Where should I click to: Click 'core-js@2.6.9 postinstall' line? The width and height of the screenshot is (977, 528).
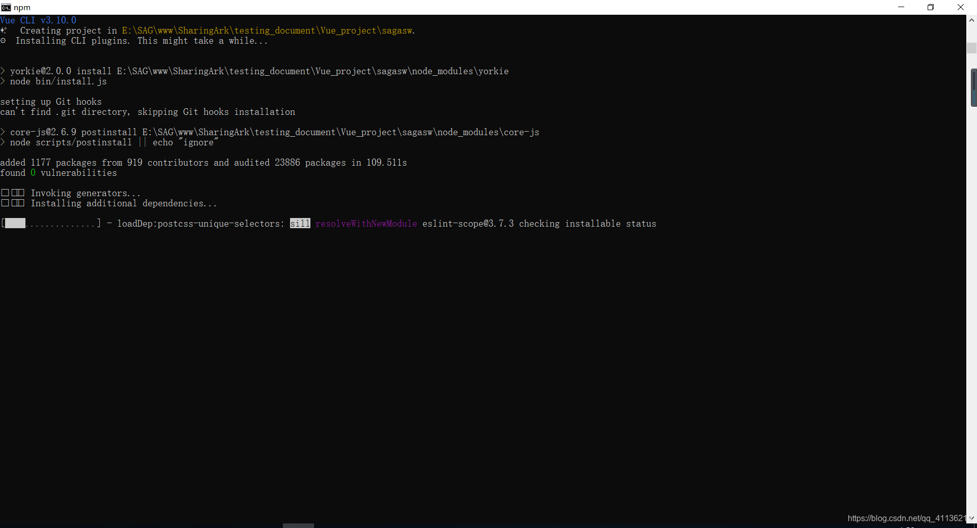pos(270,132)
